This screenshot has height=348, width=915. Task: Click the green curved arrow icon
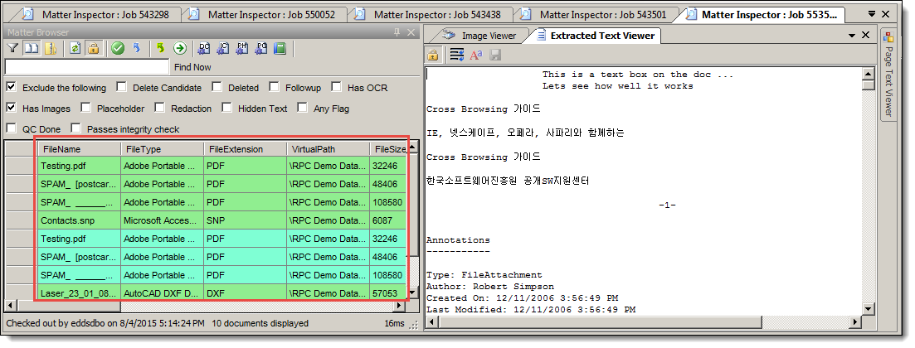tap(160, 49)
